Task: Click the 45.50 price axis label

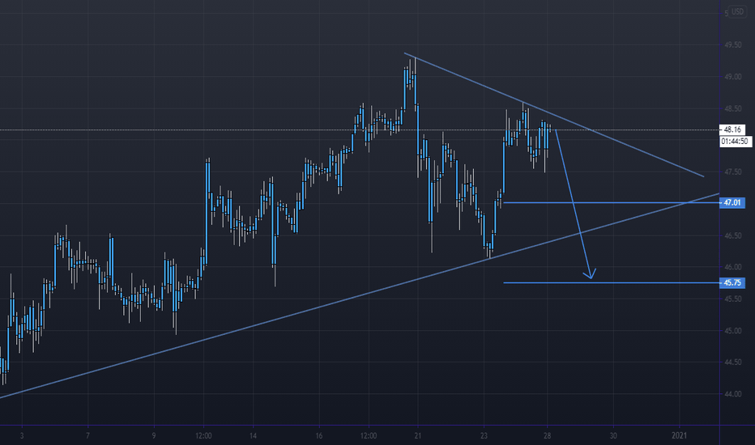Action: pos(733,299)
